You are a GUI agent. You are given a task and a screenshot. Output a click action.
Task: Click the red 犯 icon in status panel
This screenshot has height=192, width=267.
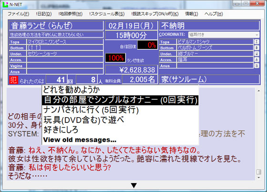(x=14, y=80)
